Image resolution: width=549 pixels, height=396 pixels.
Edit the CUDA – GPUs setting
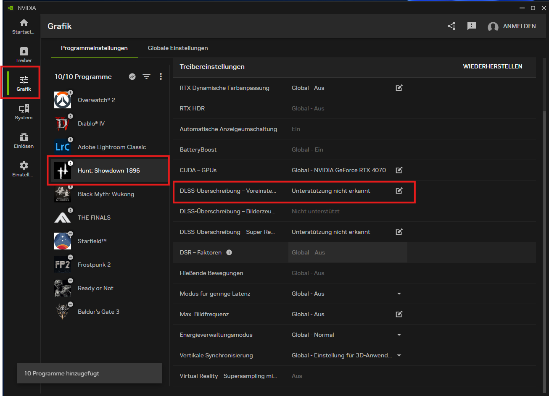(399, 170)
